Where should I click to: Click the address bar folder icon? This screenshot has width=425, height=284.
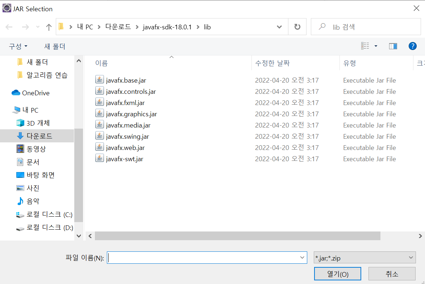tap(61, 26)
